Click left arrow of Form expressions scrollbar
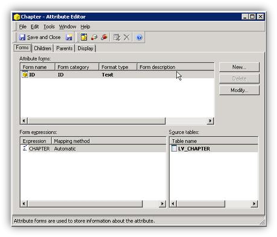The image size is (277, 237). pos(23,203)
